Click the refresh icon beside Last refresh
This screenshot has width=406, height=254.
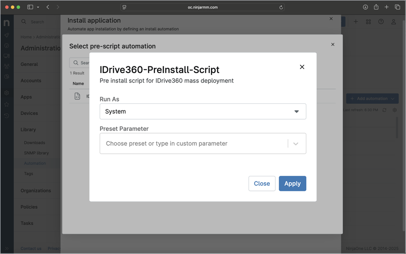(x=384, y=110)
